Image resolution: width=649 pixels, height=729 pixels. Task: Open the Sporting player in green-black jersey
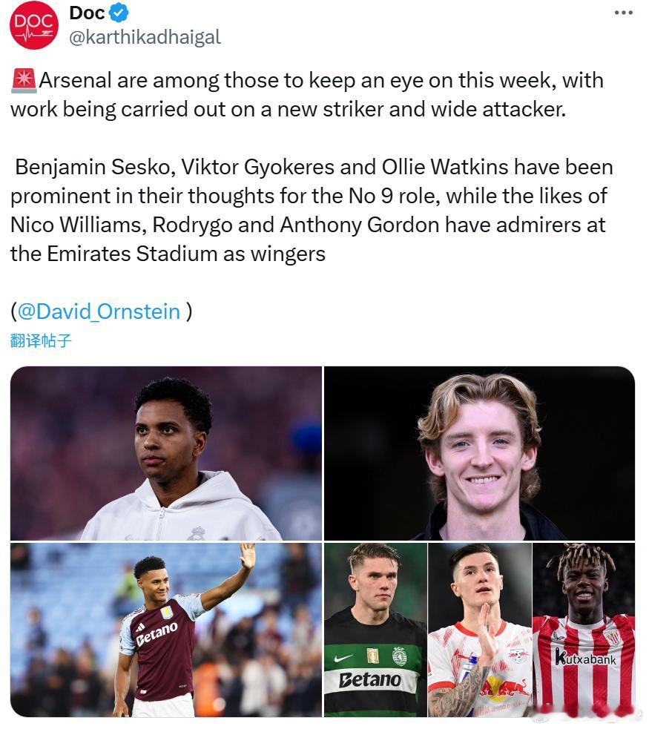tap(375, 630)
